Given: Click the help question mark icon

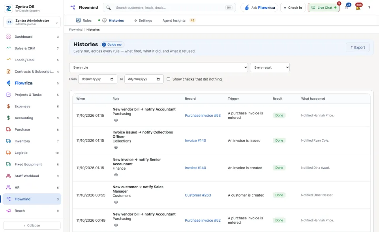Looking at the screenshot, I should coord(369,8).
